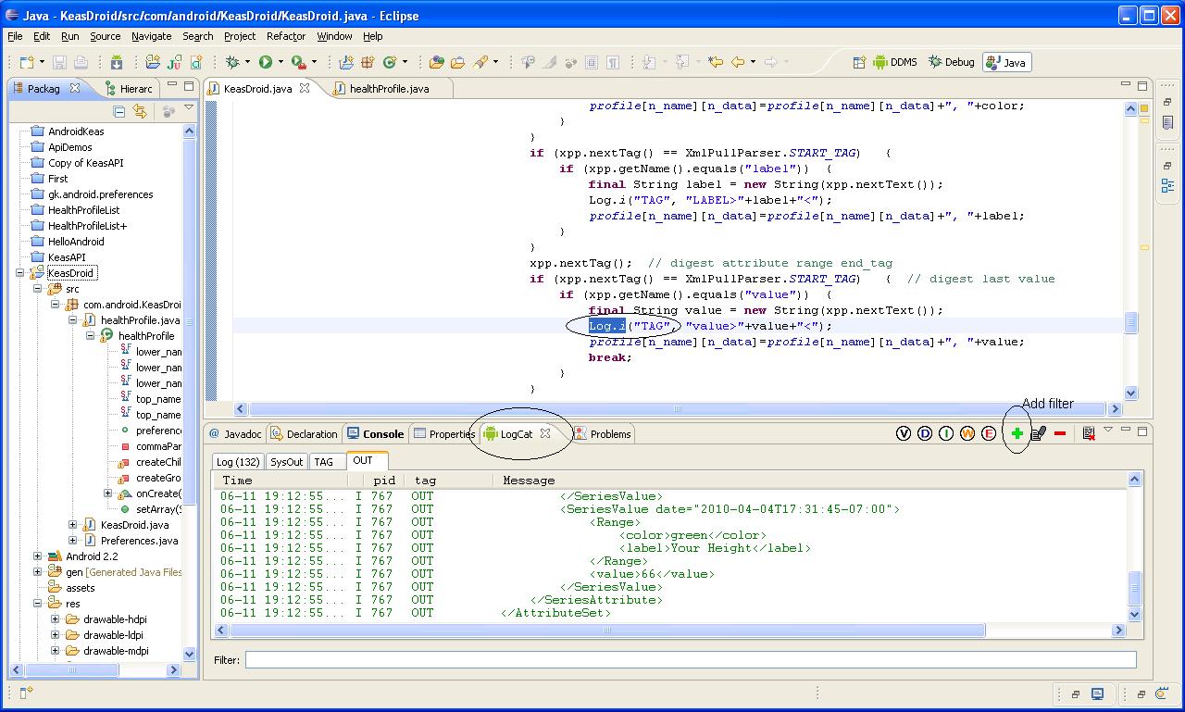Viewport: 1185px width, 712px height.
Task: Click the LogCat horizontal scrollbar thumb
Action: click(607, 631)
